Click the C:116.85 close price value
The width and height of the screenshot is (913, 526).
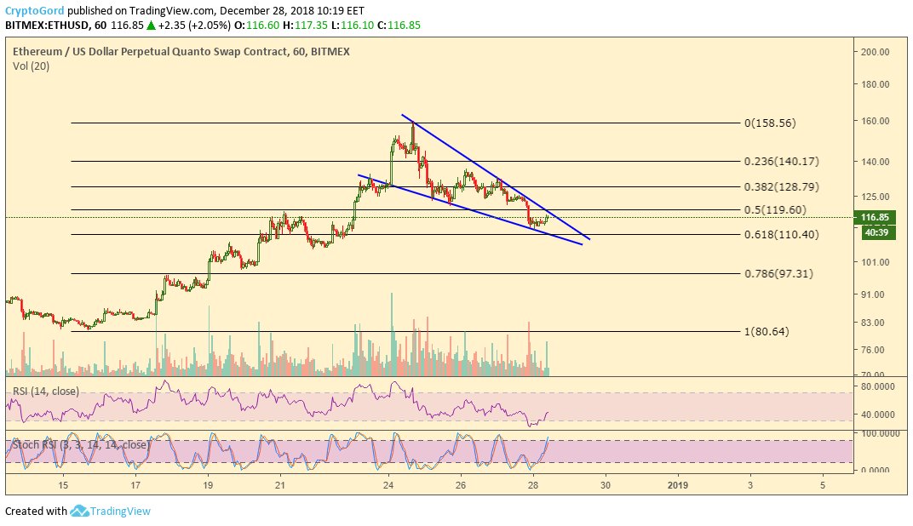coord(399,25)
